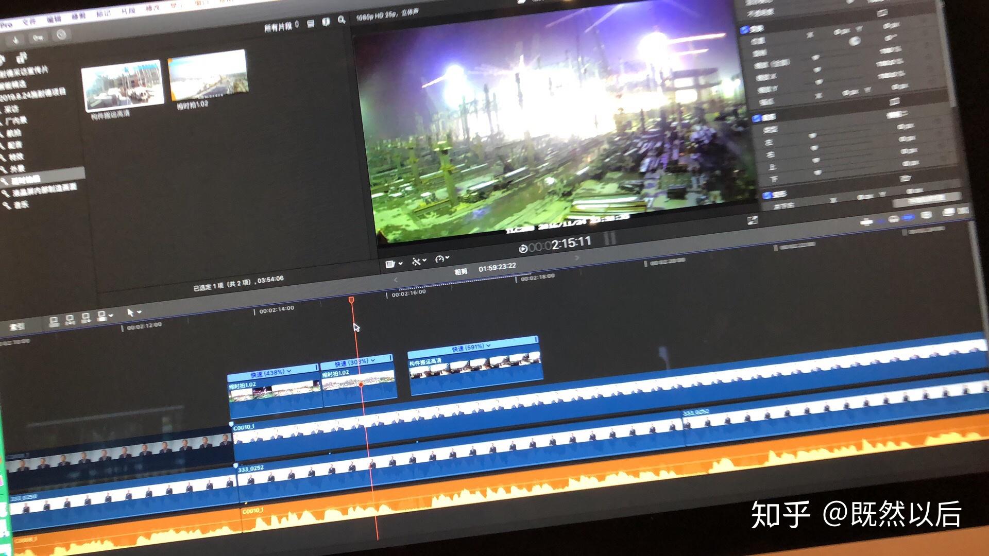The height and width of the screenshot is (556, 989).
Task: Click the append edit icon above the timeline
Action: tap(86, 318)
